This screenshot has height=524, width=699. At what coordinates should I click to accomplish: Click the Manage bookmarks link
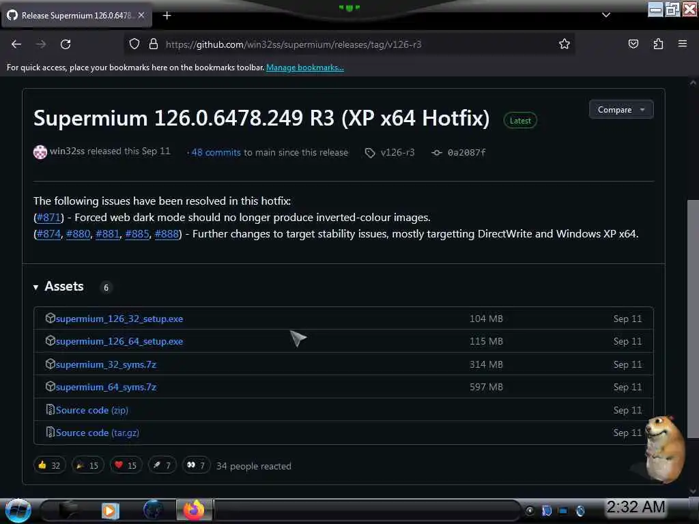pos(305,68)
